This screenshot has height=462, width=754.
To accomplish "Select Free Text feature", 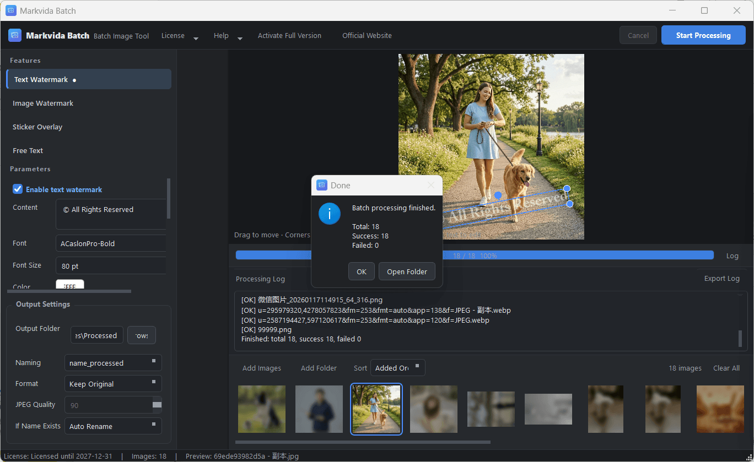I will [89, 150].
